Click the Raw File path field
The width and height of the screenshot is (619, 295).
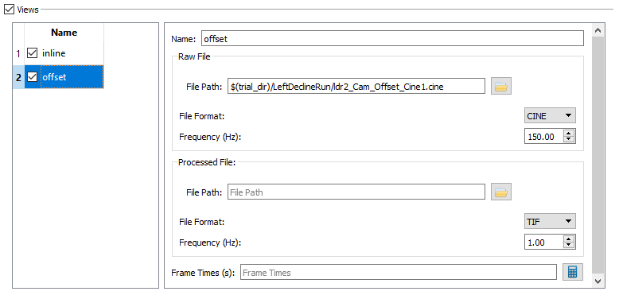pos(356,87)
